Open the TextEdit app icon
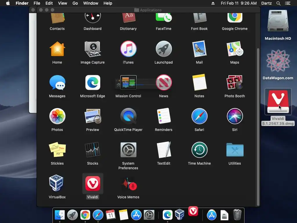This screenshot has height=223, width=297. (164, 150)
